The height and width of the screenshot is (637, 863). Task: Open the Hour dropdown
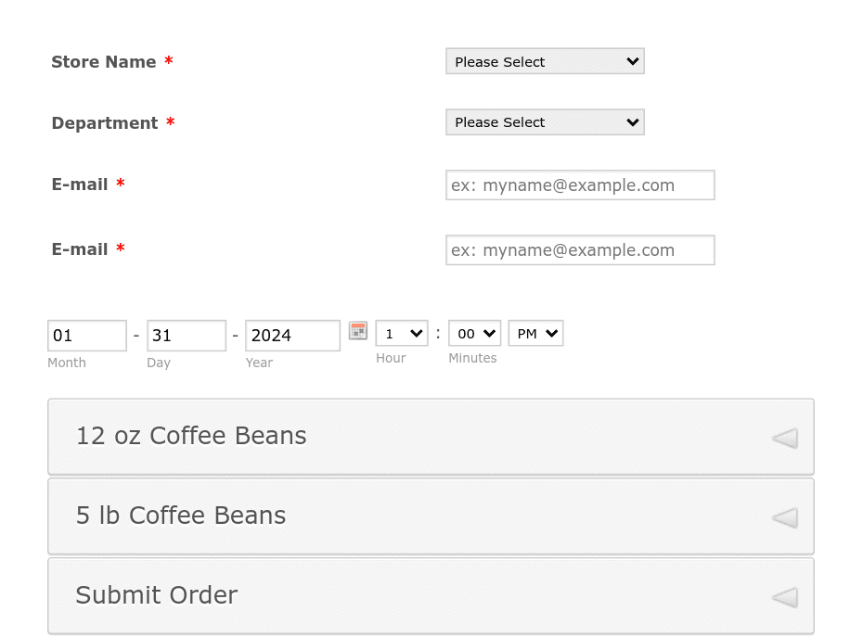[x=401, y=333]
